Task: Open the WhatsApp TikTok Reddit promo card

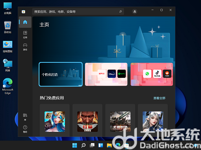Action: pos(152,74)
